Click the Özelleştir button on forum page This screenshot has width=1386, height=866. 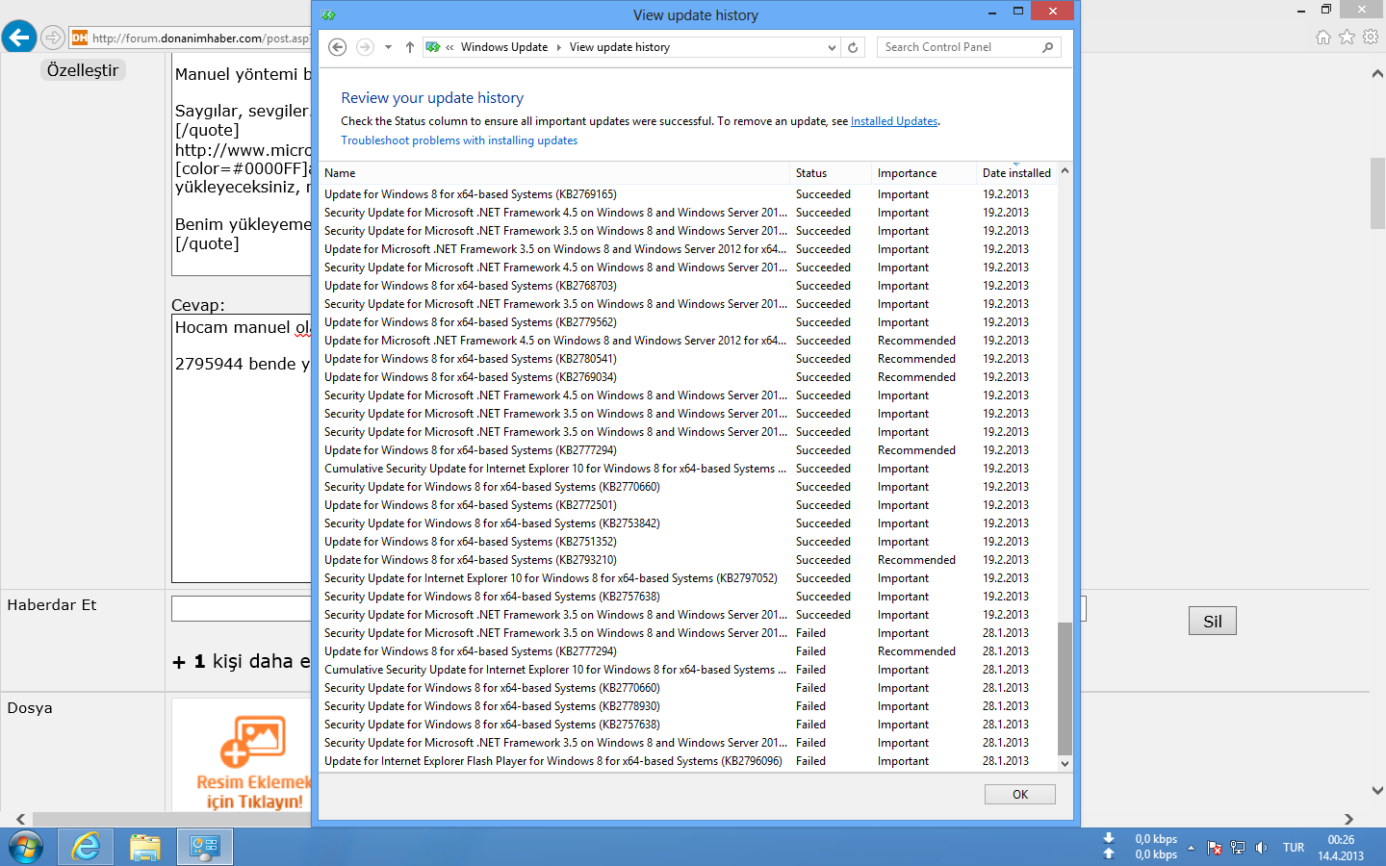click(83, 70)
